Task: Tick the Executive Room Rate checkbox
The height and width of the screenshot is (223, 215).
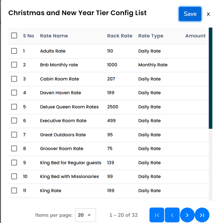Action: click(x=14, y=121)
